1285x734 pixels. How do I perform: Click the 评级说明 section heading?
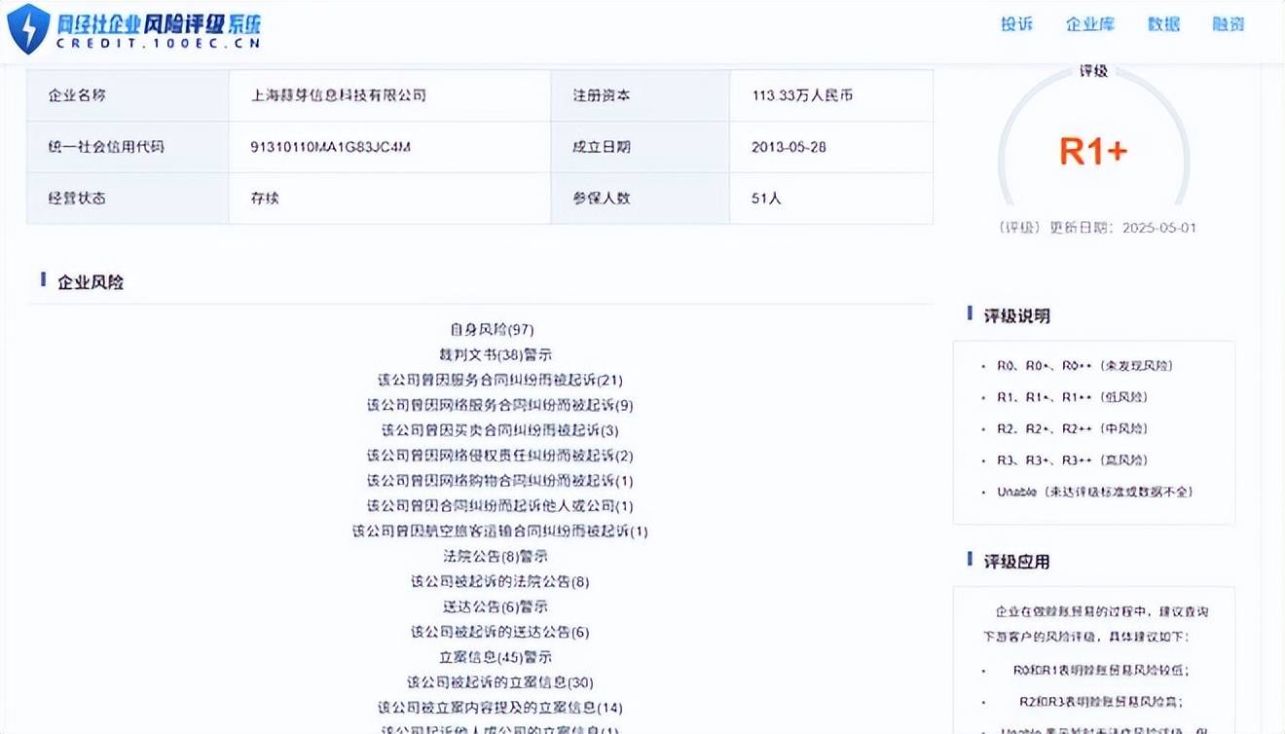1016,315
